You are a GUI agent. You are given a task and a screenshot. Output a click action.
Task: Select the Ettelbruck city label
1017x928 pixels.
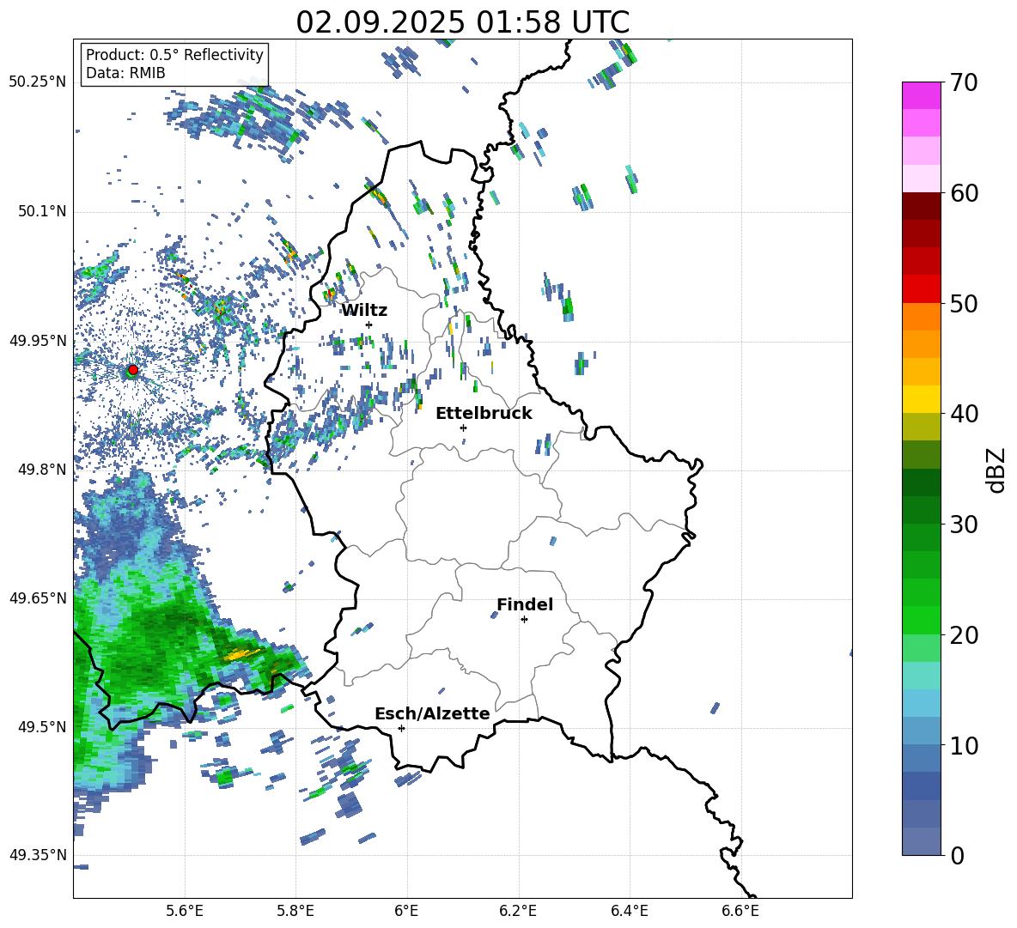(x=484, y=414)
